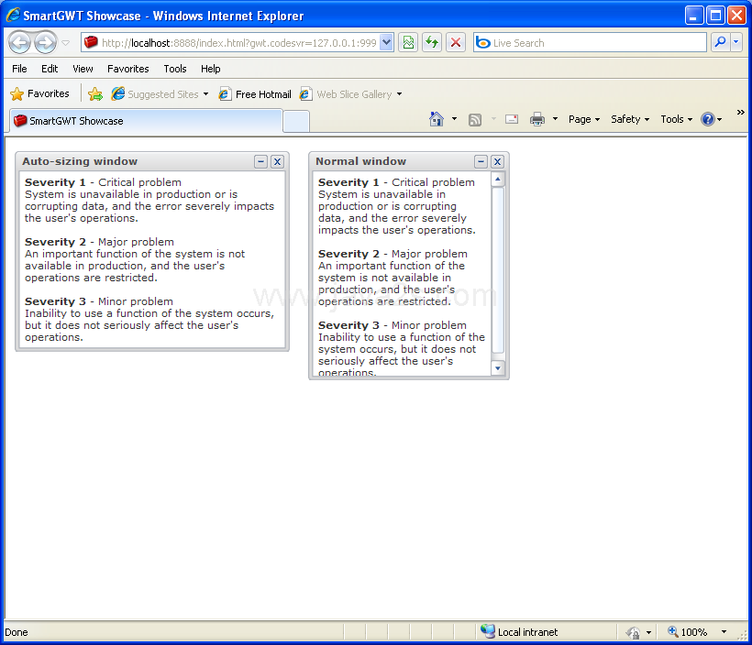
Task: Close the Auto-sizing window panel
Action: point(277,161)
